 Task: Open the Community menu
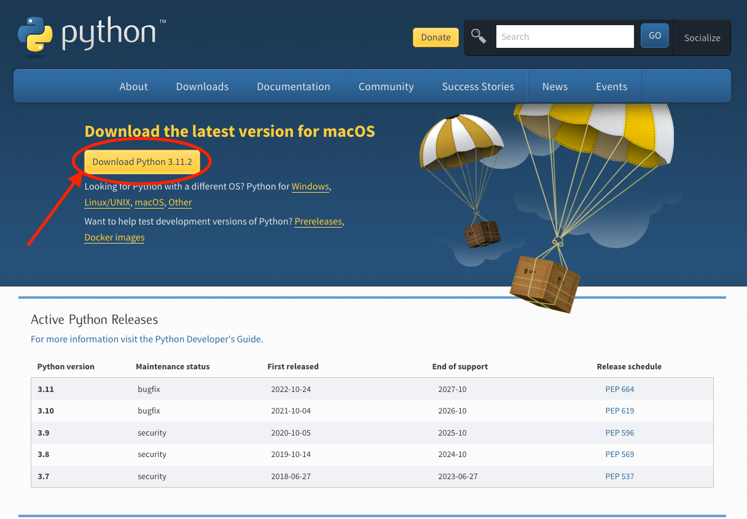click(x=386, y=86)
